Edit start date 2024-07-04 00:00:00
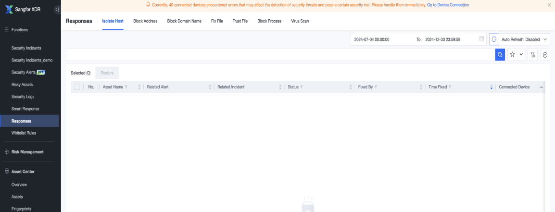The width and height of the screenshot is (555, 212). pyautogui.click(x=372, y=39)
